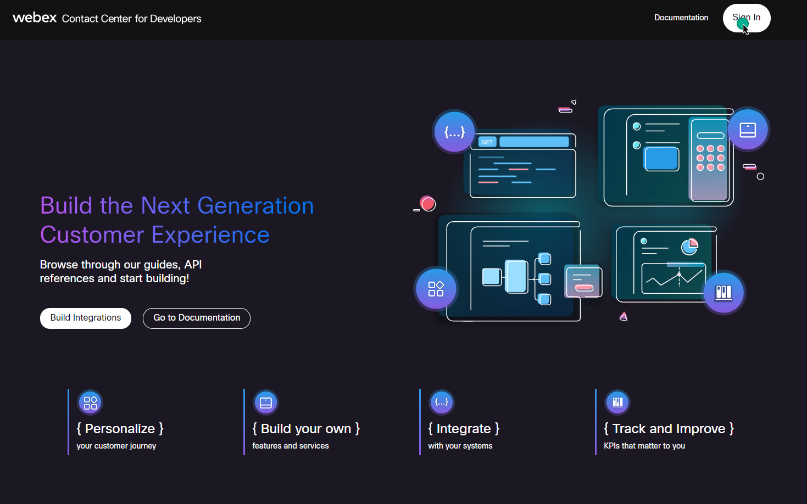Click Go to Documentation

coord(196,318)
